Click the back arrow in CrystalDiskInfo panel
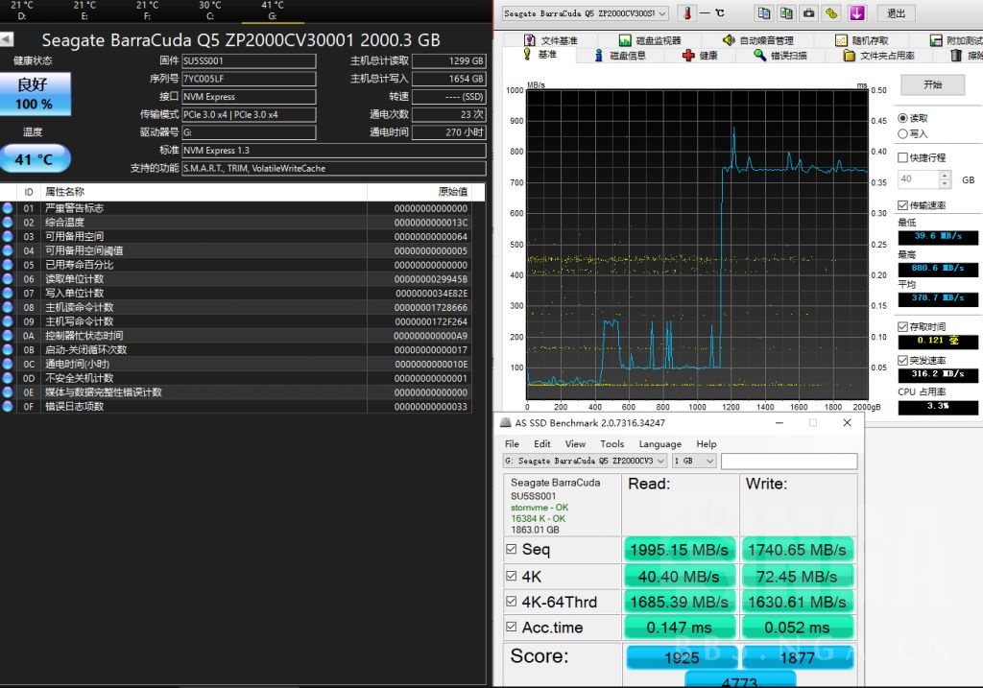983x688 pixels. [8, 38]
